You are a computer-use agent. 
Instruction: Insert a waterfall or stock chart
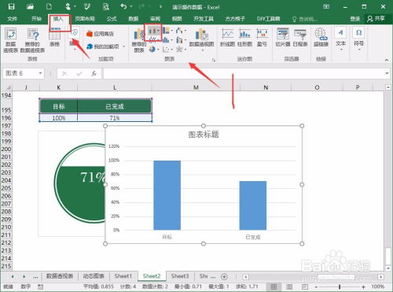pyautogui.click(x=181, y=31)
